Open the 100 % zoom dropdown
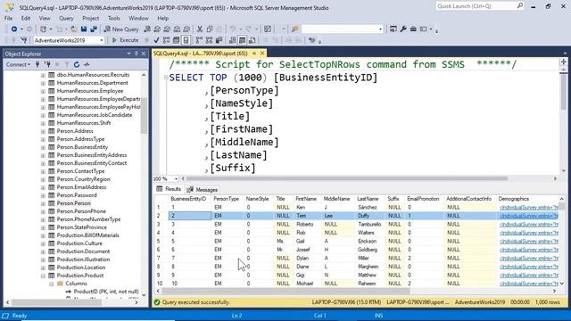The height and width of the screenshot is (321, 571). coord(177,178)
